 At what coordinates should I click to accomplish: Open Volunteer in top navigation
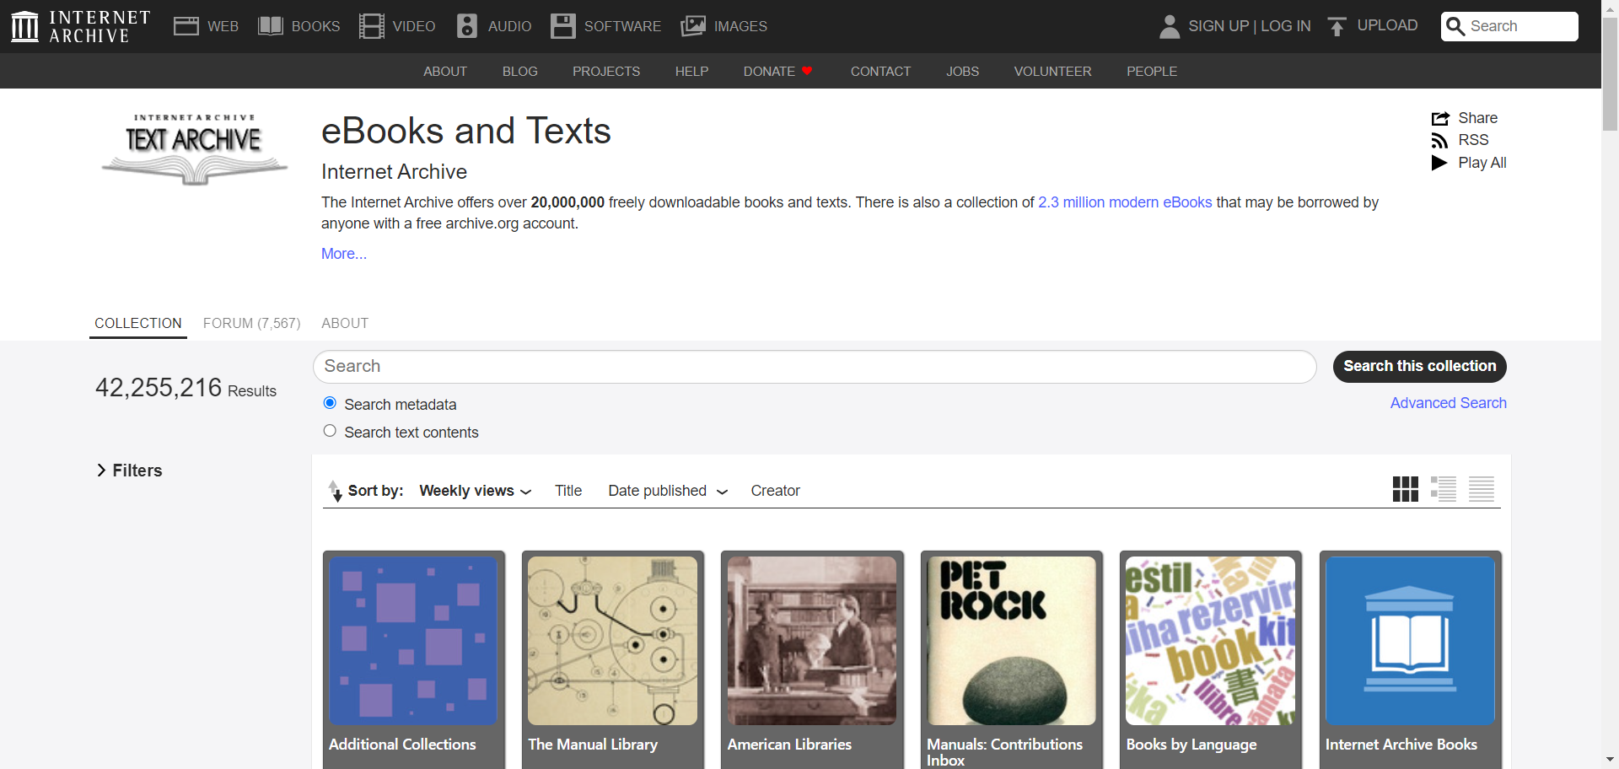coord(1052,72)
